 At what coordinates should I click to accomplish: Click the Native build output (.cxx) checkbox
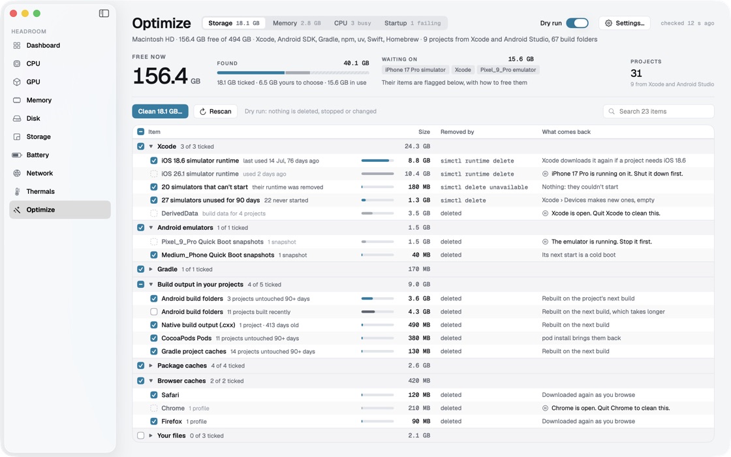coord(154,325)
